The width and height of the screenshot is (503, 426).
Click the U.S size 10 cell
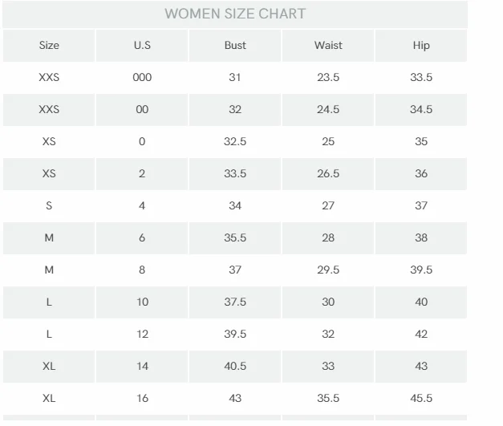pos(142,302)
